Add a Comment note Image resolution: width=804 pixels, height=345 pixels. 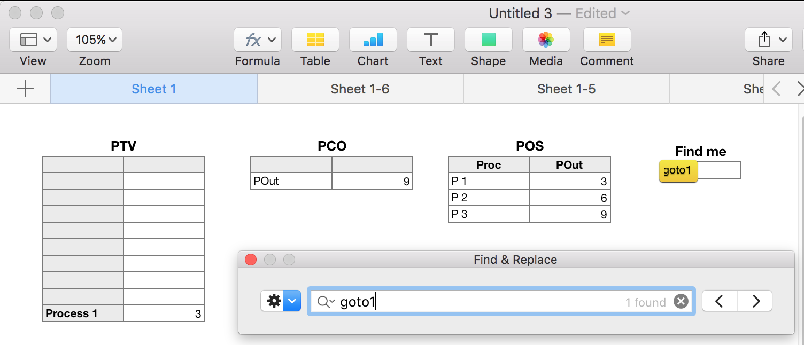coord(607,40)
